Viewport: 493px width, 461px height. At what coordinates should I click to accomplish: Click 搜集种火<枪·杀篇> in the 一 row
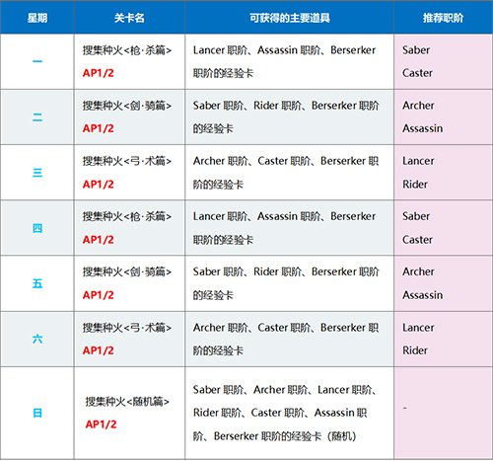click(127, 50)
